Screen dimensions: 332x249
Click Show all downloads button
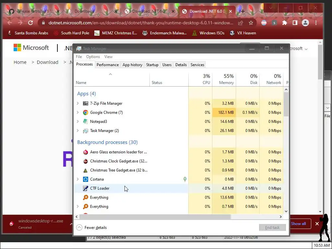coord(298,224)
